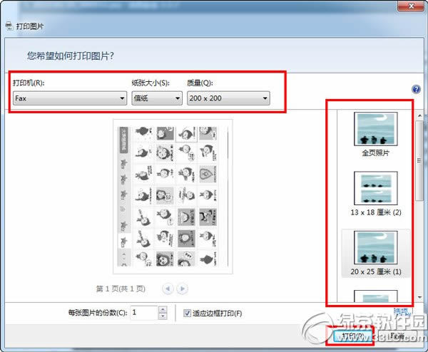The width and height of the screenshot is (428, 352).
Task: Toggle 适应边框打印 checkbox
Action: [x=187, y=313]
